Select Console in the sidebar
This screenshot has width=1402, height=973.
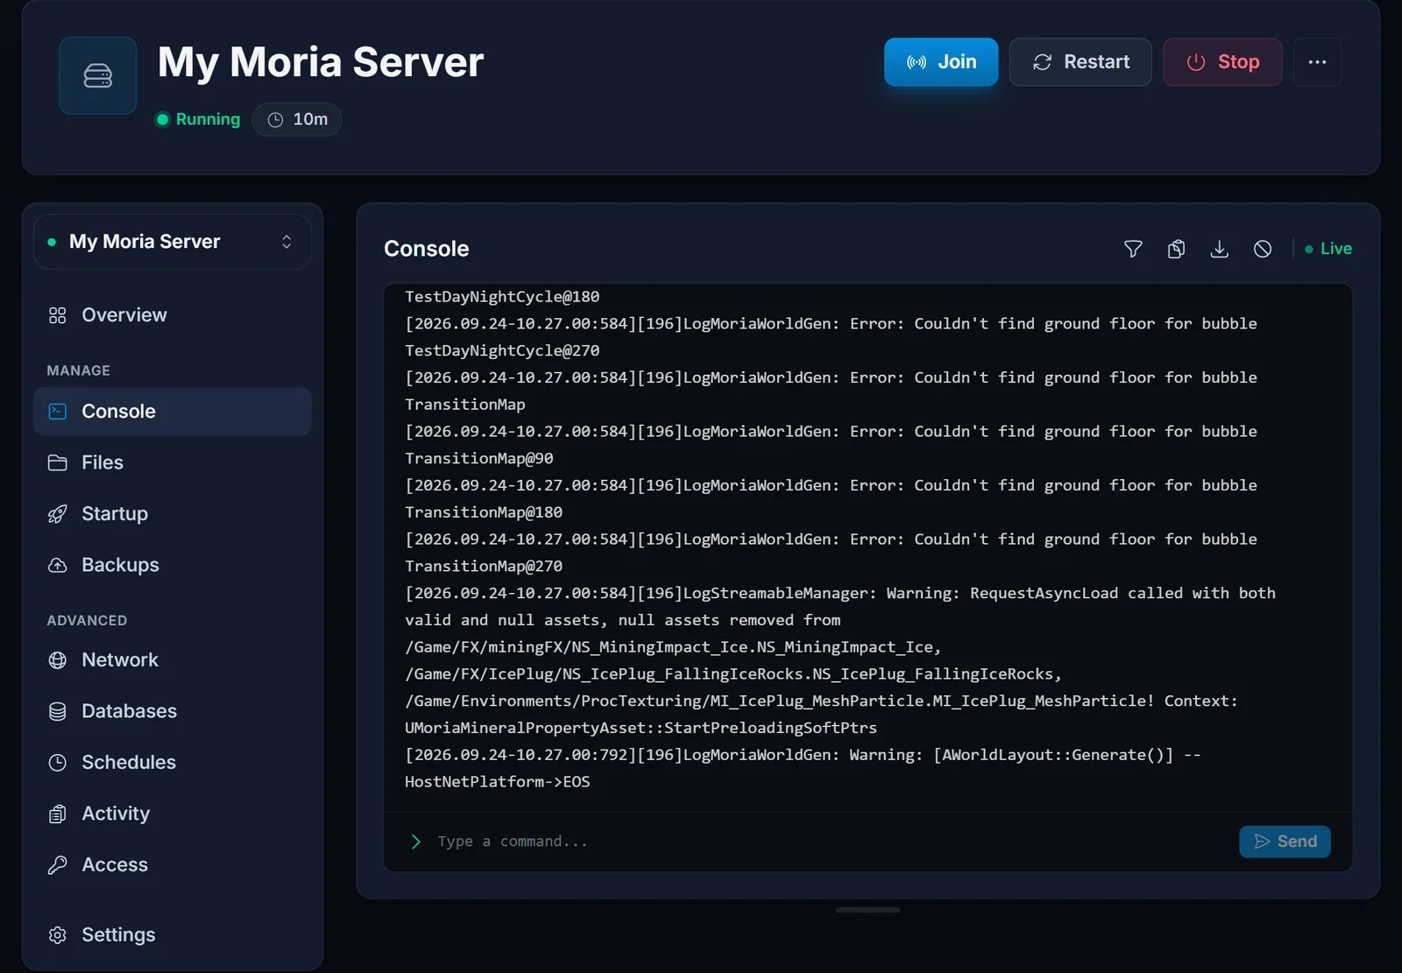pyautogui.click(x=173, y=412)
